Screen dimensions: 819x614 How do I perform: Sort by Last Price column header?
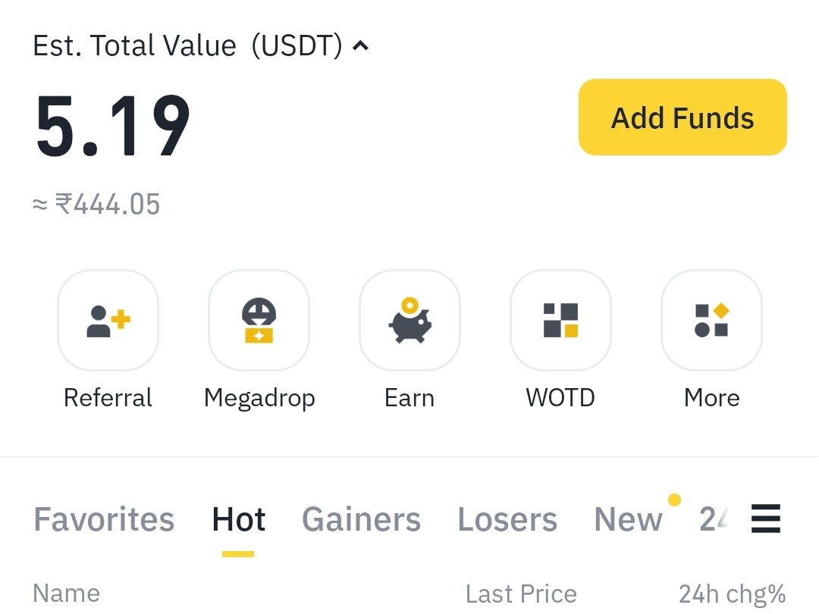click(x=521, y=594)
